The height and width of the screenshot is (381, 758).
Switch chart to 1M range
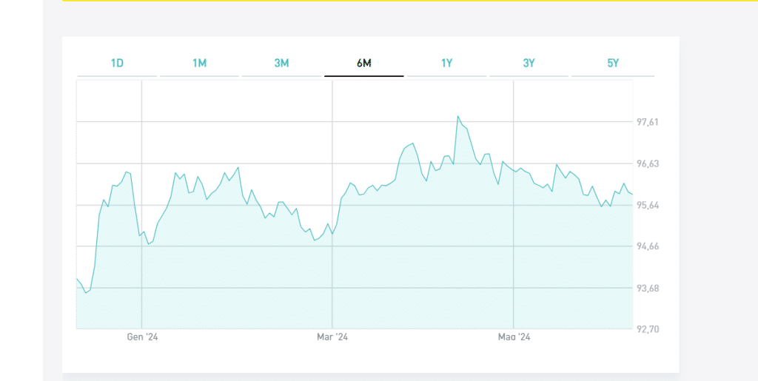[x=199, y=64]
